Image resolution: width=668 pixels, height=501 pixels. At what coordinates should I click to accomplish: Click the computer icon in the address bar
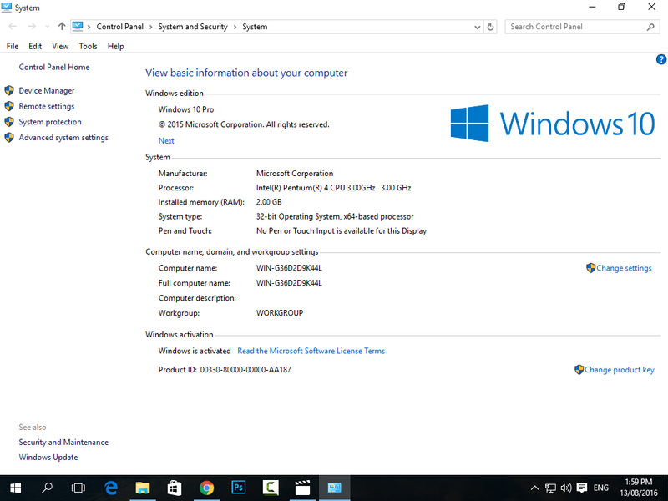[x=78, y=27]
